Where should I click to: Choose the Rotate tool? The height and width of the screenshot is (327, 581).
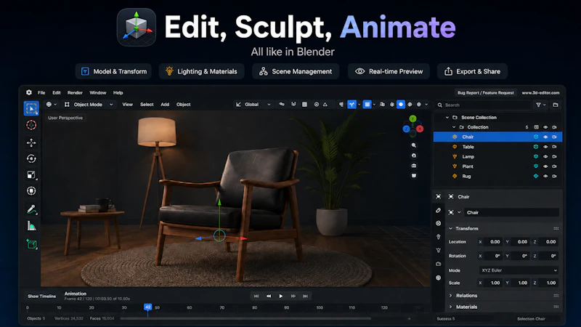tap(31, 158)
